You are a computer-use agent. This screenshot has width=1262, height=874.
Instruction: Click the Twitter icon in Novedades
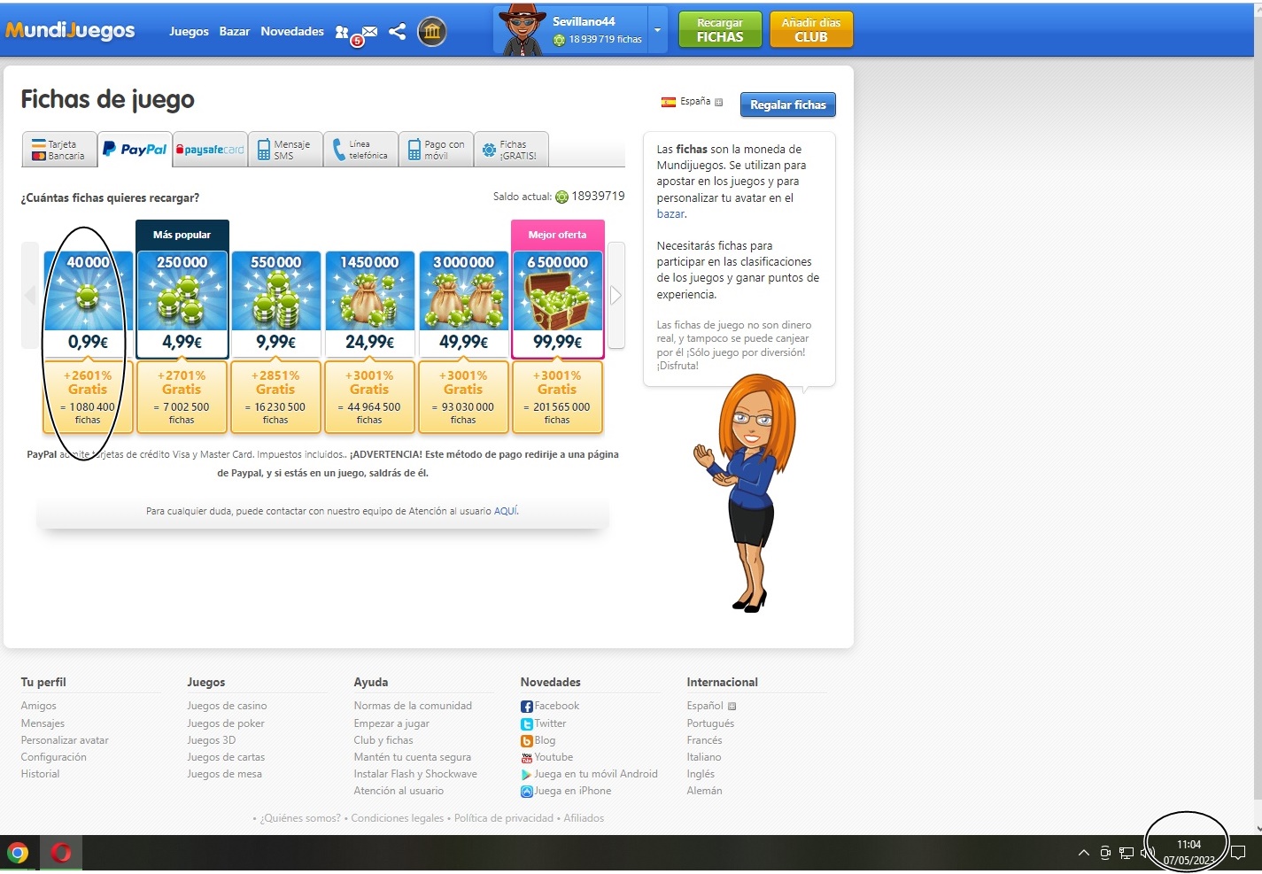[x=527, y=723]
